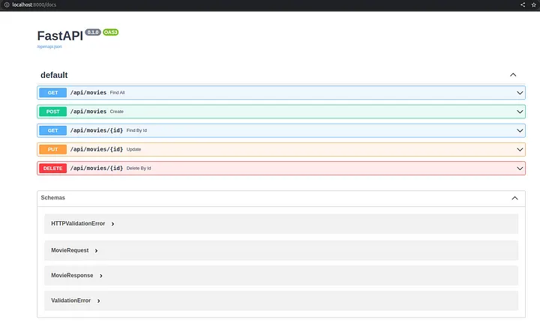The height and width of the screenshot is (326, 540).
Task: Expand ValidationError with its small arrow
Action: coord(98,301)
